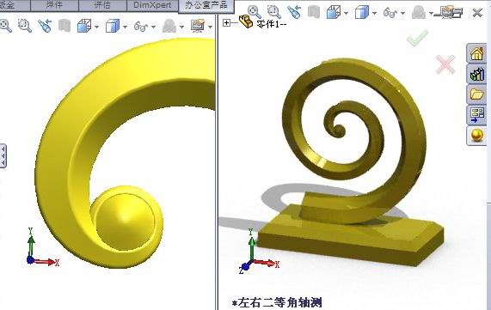Image resolution: width=491 pixels, height=310 pixels.
Task: Select the 办公室产品 tab
Action: [206, 5]
